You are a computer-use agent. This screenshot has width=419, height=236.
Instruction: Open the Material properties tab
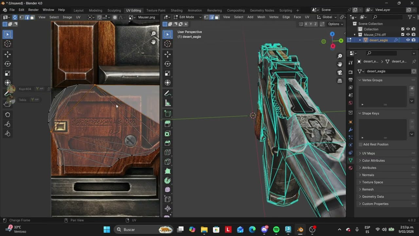coord(351,168)
